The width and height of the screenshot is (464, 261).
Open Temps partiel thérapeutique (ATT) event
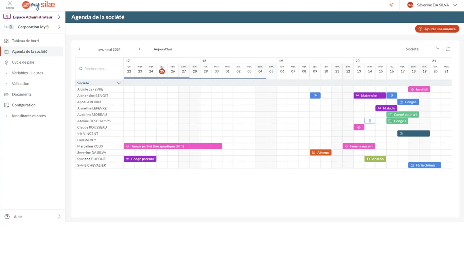(x=173, y=146)
